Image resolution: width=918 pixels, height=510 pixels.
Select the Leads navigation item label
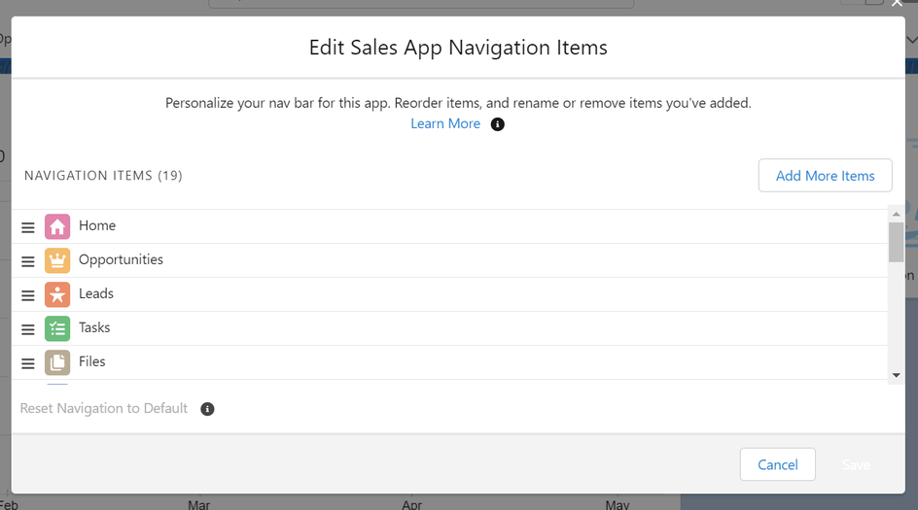click(96, 293)
